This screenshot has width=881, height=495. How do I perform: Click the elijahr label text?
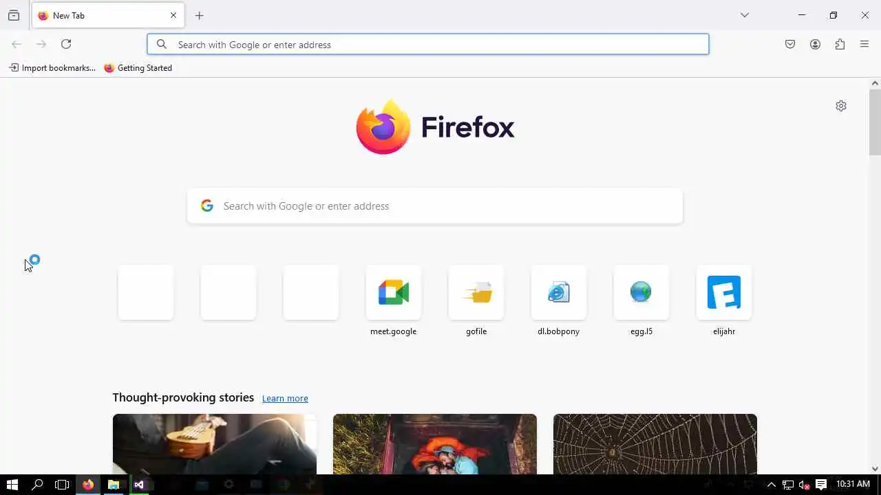(x=724, y=331)
